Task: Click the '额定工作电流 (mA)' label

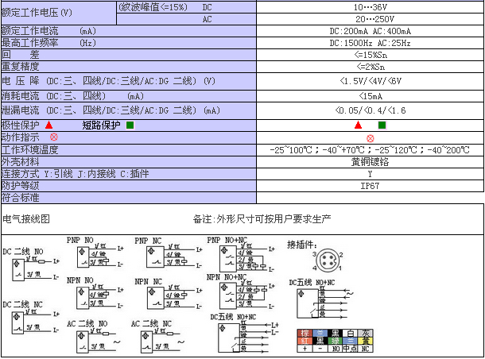Action: (x=48, y=31)
